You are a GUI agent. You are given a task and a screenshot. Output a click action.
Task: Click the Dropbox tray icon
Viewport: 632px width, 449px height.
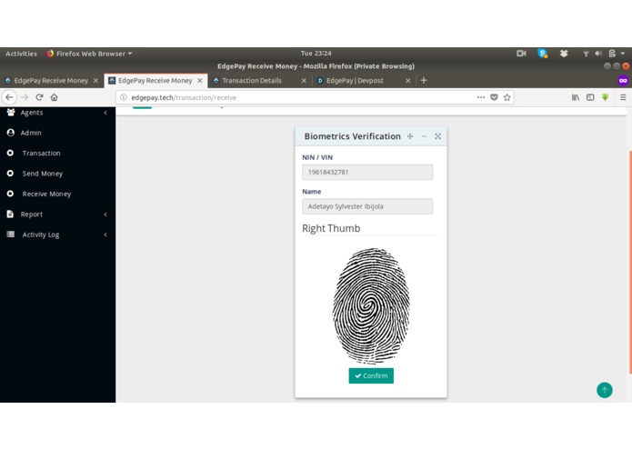pos(564,53)
